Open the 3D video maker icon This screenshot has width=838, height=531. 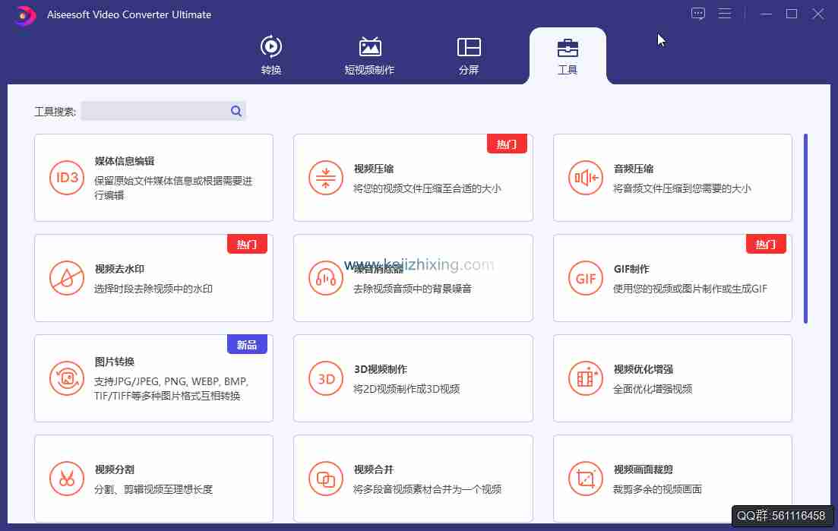326,378
